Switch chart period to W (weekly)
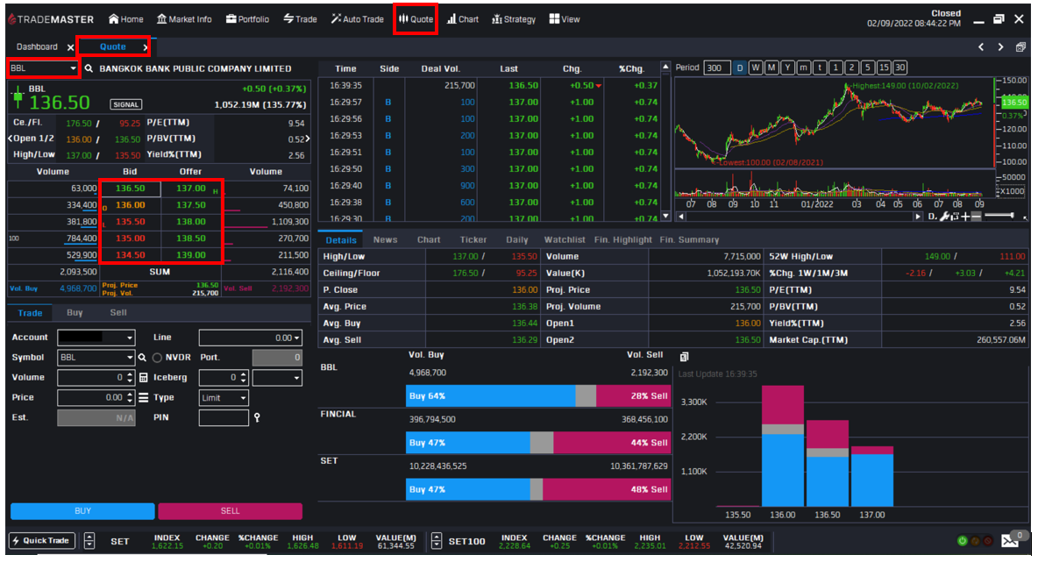 [x=756, y=68]
